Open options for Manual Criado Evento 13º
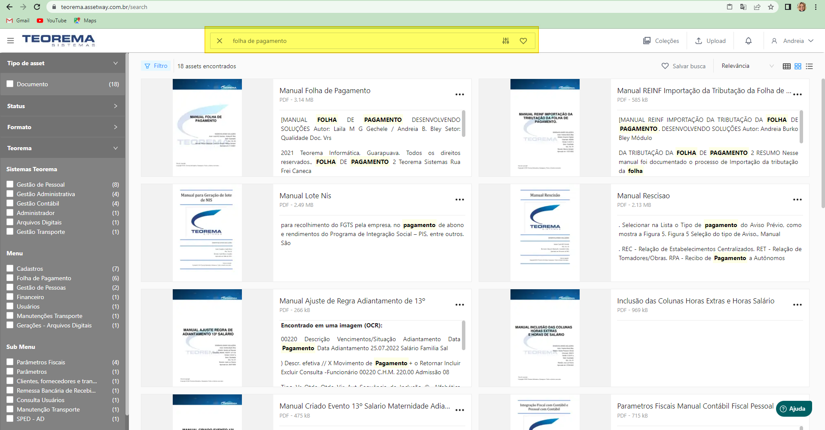825x430 pixels. click(x=460, y=410)
